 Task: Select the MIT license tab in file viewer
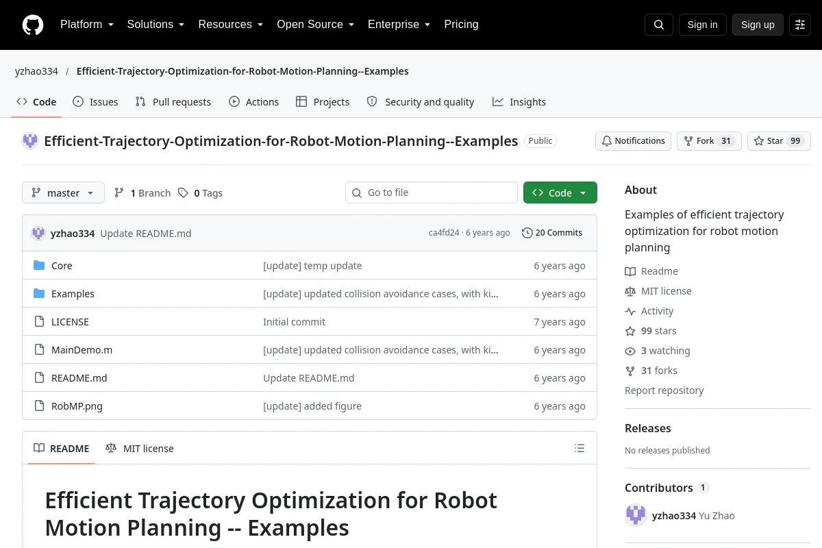coord(140,449)
